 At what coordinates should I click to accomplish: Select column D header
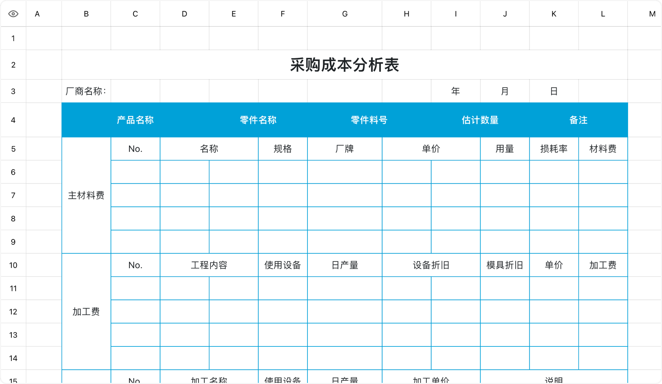tap(185, 14)
